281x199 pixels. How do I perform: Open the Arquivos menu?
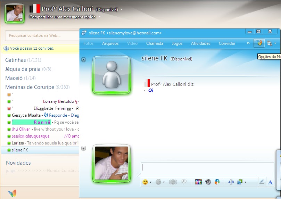(110, 43)
